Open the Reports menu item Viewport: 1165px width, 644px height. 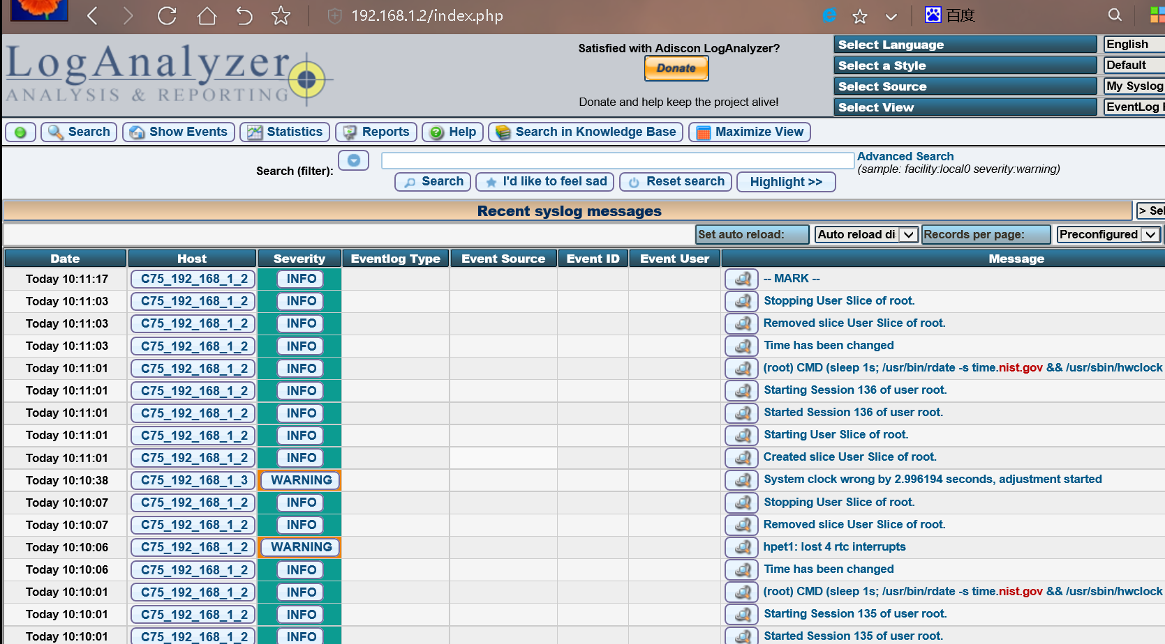pos(376,132)
